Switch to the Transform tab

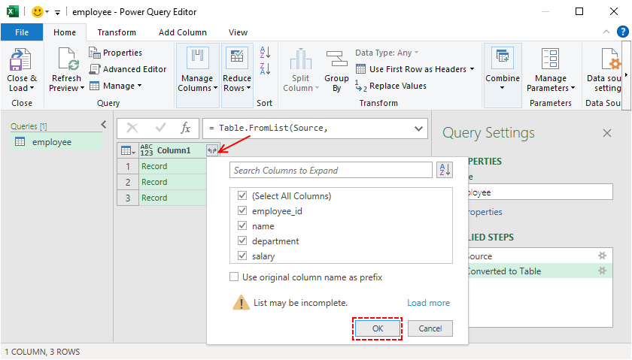pos(117,32)
